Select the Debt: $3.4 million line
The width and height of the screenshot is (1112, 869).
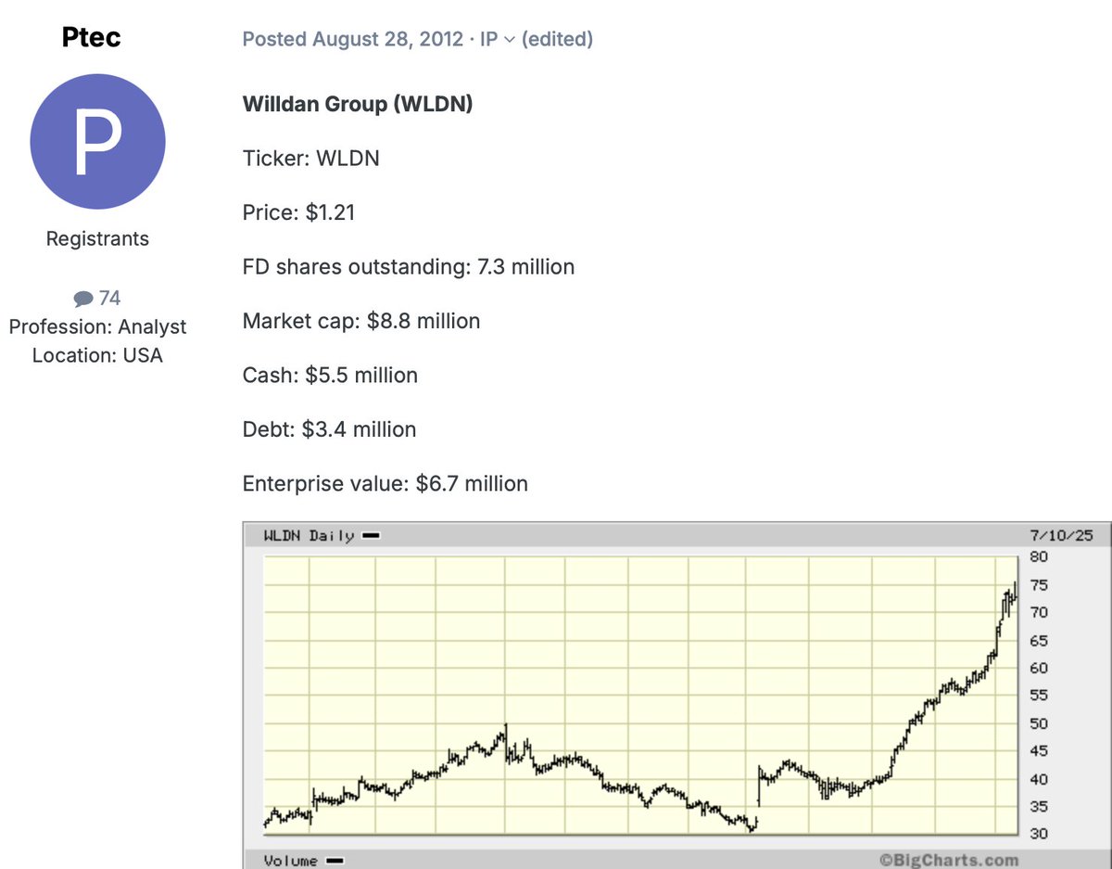(329, 429)
